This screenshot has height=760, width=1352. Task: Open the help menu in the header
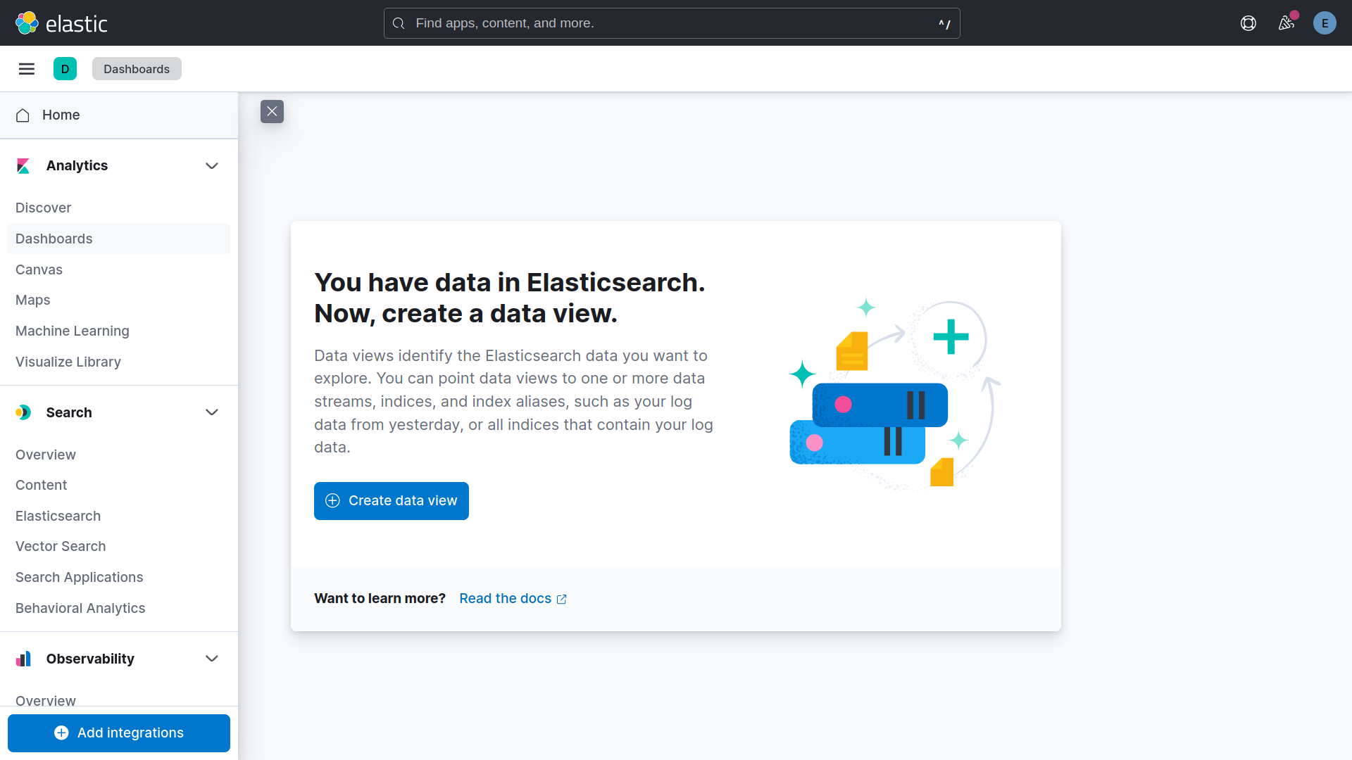(x=1248, y=23)
